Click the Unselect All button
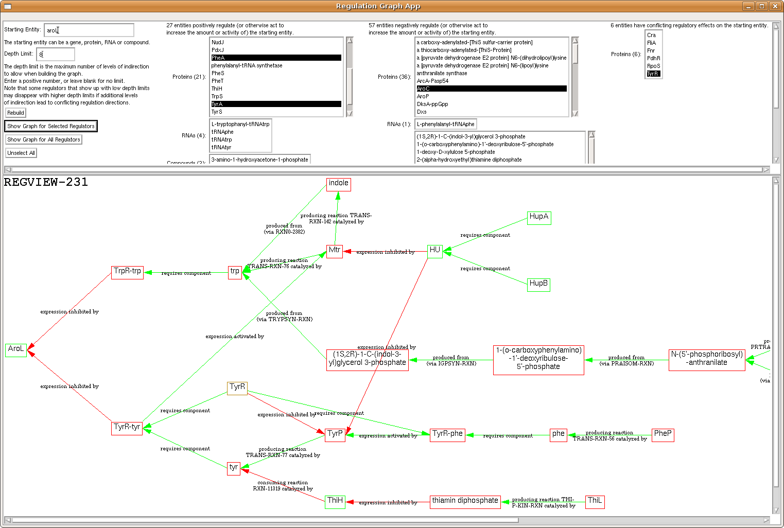784x528 pixels. [x=21, y=153]
